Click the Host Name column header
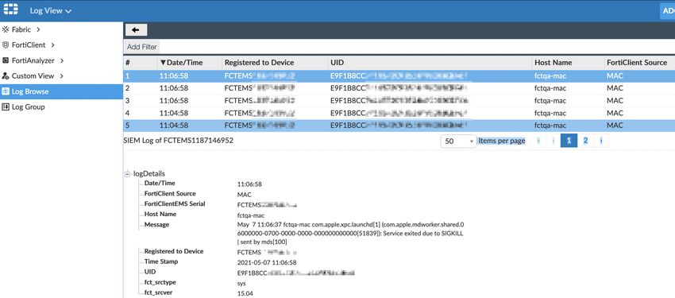This screenshot has width=675, height=298. (x=553, y=63)
